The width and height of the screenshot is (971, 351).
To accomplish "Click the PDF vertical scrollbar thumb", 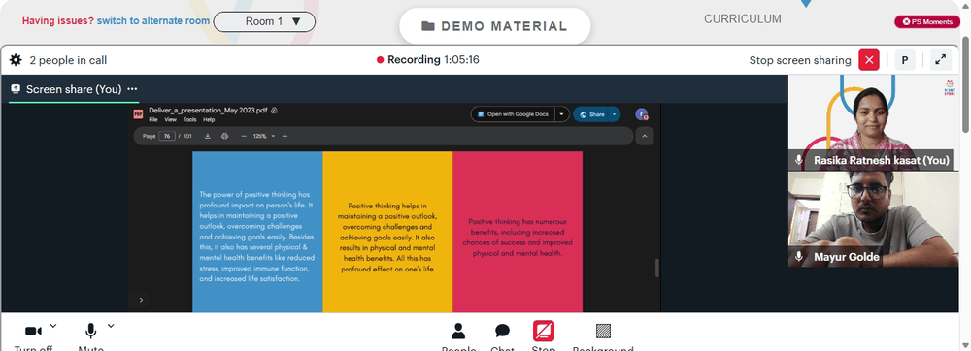I will point(657,268).
